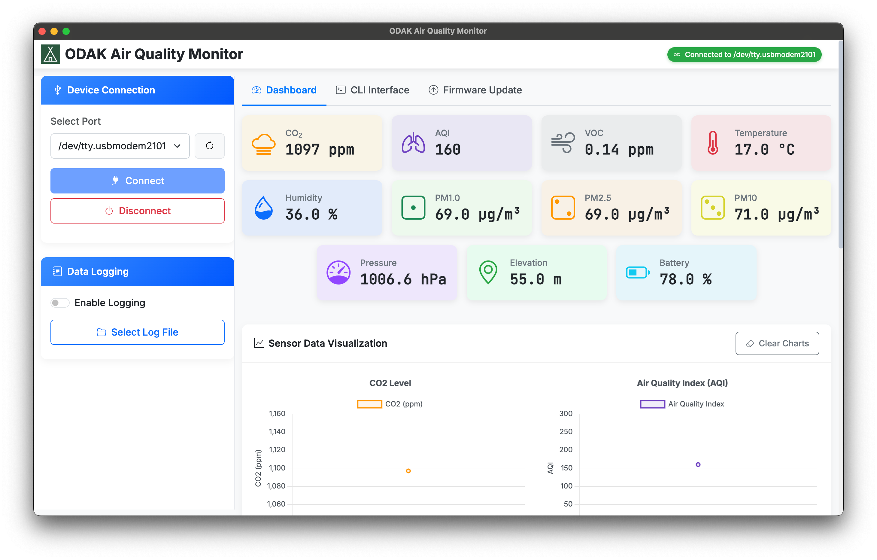Toggle the Enable Logging switch

click(60, 303)
